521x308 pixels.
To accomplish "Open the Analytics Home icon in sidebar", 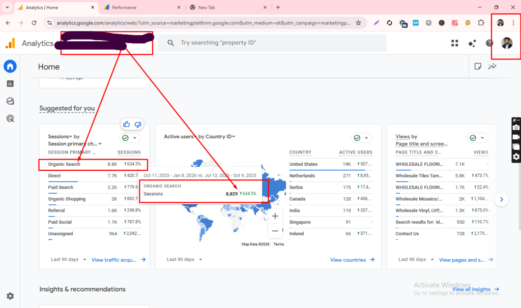I will point(10,66).
